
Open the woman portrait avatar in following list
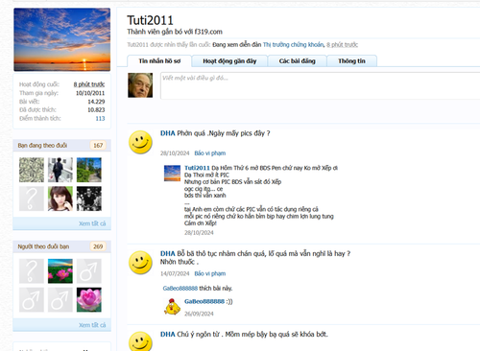[x=60, y=199]
